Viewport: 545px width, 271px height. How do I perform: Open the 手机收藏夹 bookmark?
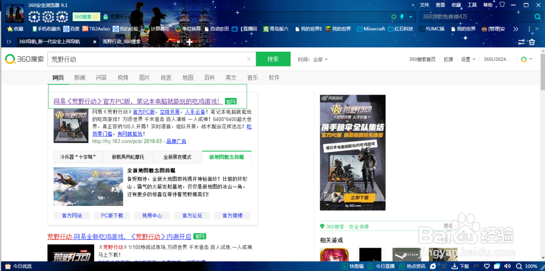(46, 29)
